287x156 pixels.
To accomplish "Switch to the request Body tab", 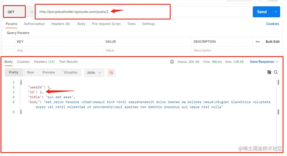I will click(81, 24).
